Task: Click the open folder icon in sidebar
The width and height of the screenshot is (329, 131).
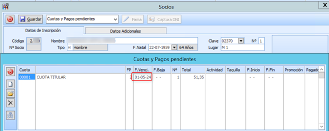Action: [x=10, y=93]
